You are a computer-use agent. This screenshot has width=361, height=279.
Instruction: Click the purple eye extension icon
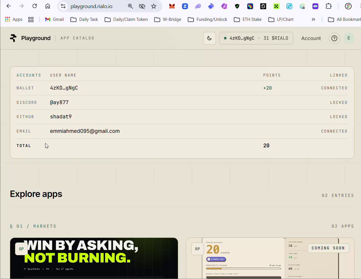pyautogui.click(x=316, y=6)
